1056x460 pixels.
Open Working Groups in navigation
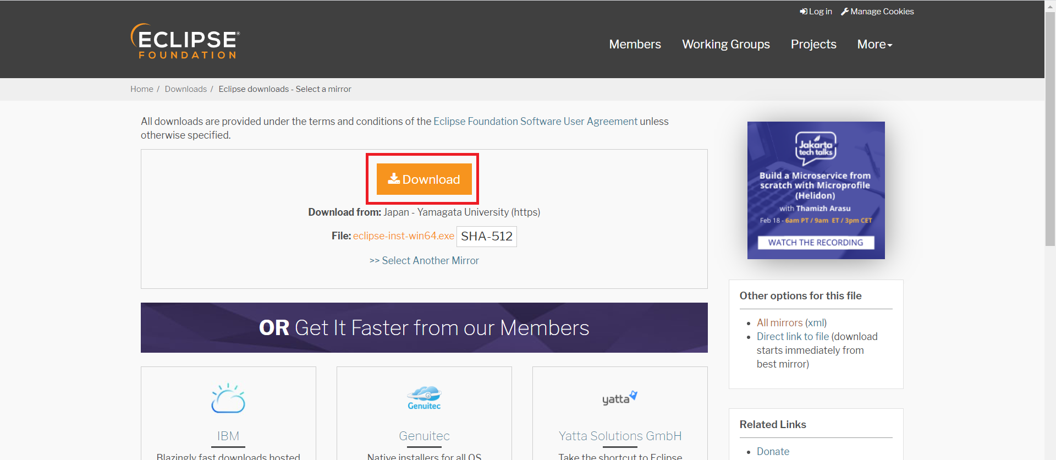point(726,44)
